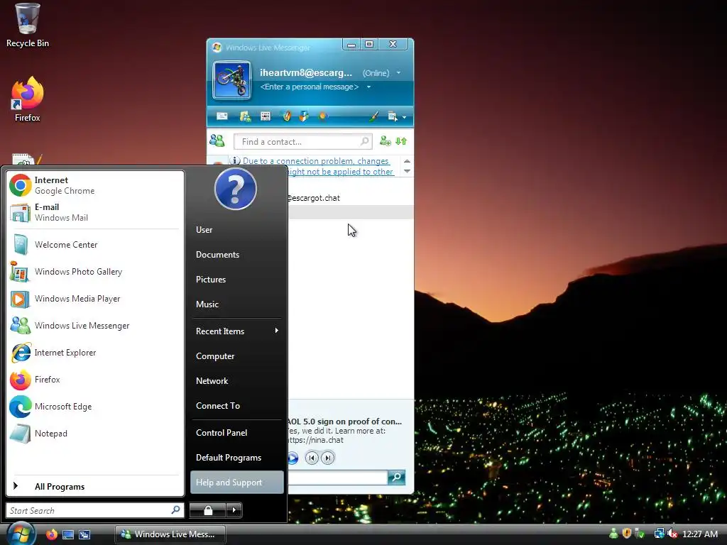The height and width of the screenshot is (545, 727).
Task: Open Default Programs in Start menu
Action: coord(236,458)
